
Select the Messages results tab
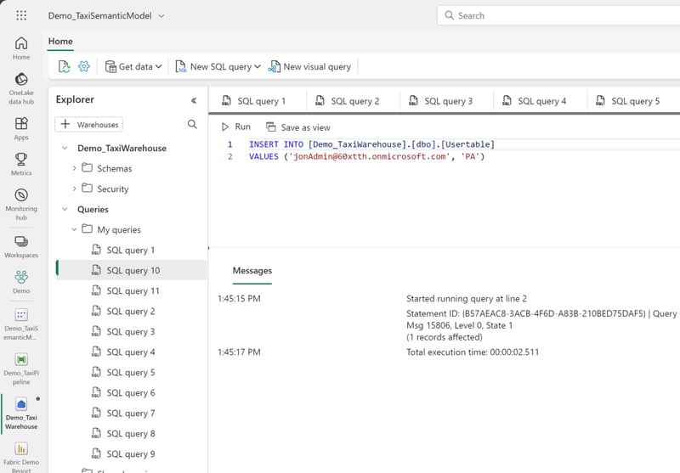[x=252, y=271]
